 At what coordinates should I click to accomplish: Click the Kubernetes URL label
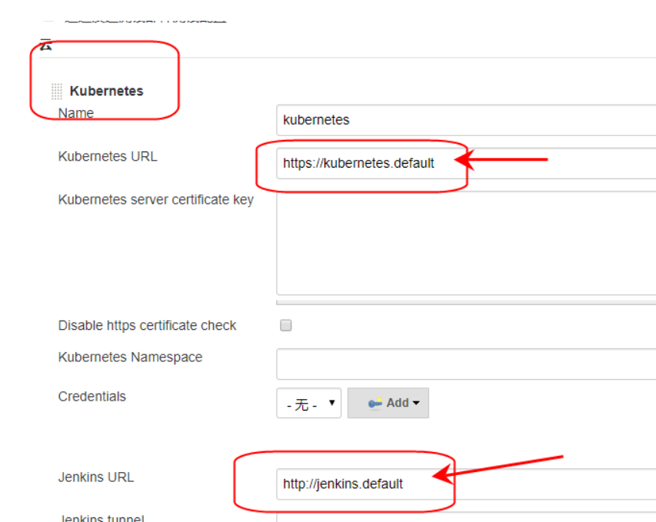click(x=108, y=156)
